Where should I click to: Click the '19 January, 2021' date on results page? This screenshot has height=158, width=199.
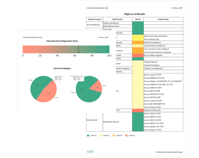pos(177,8)
